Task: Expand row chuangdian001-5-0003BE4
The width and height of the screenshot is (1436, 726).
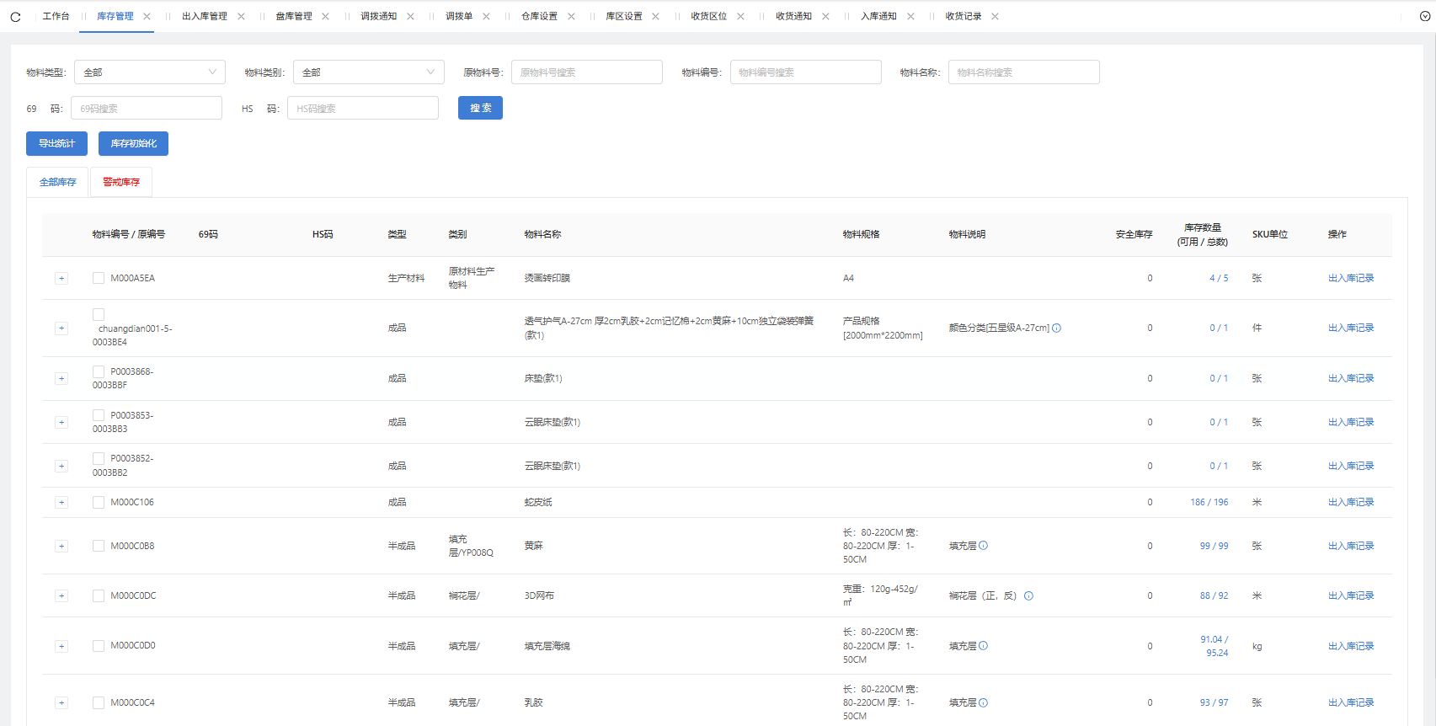Action: [x=61, y=328]
